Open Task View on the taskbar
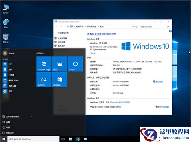191x142 pixels. point(63,139)
